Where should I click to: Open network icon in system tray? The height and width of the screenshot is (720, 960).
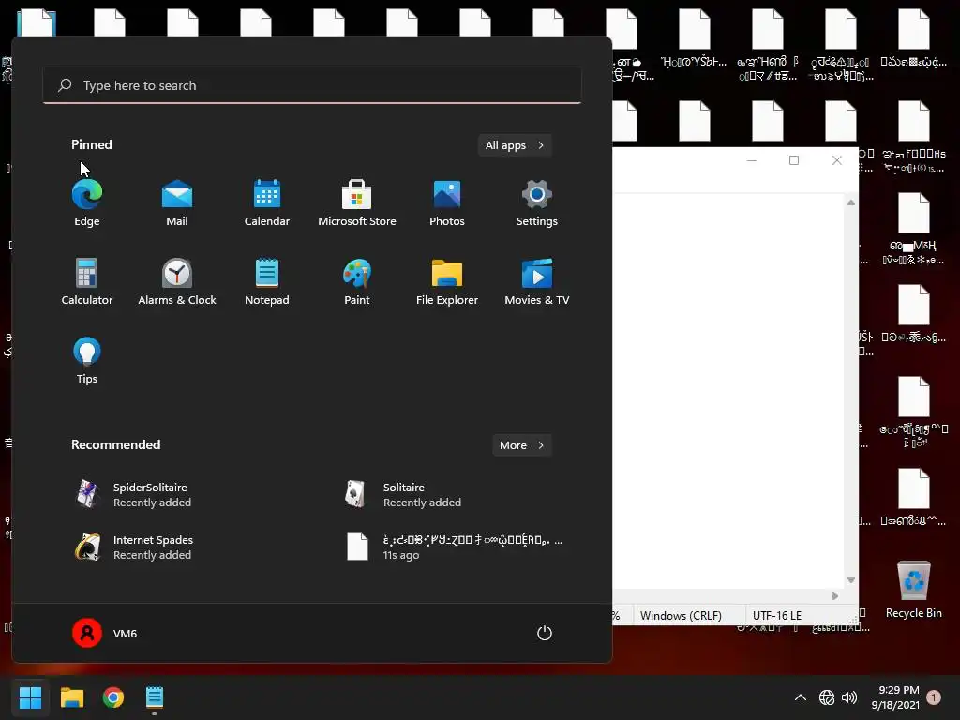827,697
